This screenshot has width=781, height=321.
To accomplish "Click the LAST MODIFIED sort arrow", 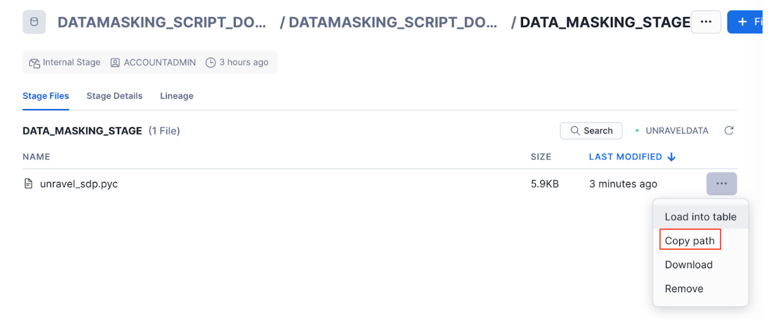I will coord(671,157).
